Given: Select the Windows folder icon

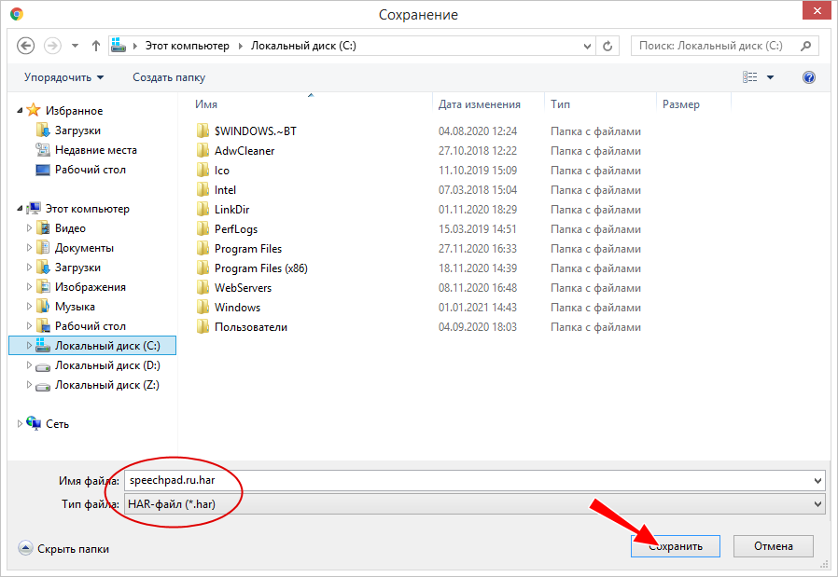Looking at the screenshot, I should point(203,307).
